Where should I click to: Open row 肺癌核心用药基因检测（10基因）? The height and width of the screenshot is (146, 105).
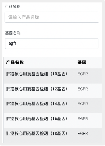click(53, 76)
